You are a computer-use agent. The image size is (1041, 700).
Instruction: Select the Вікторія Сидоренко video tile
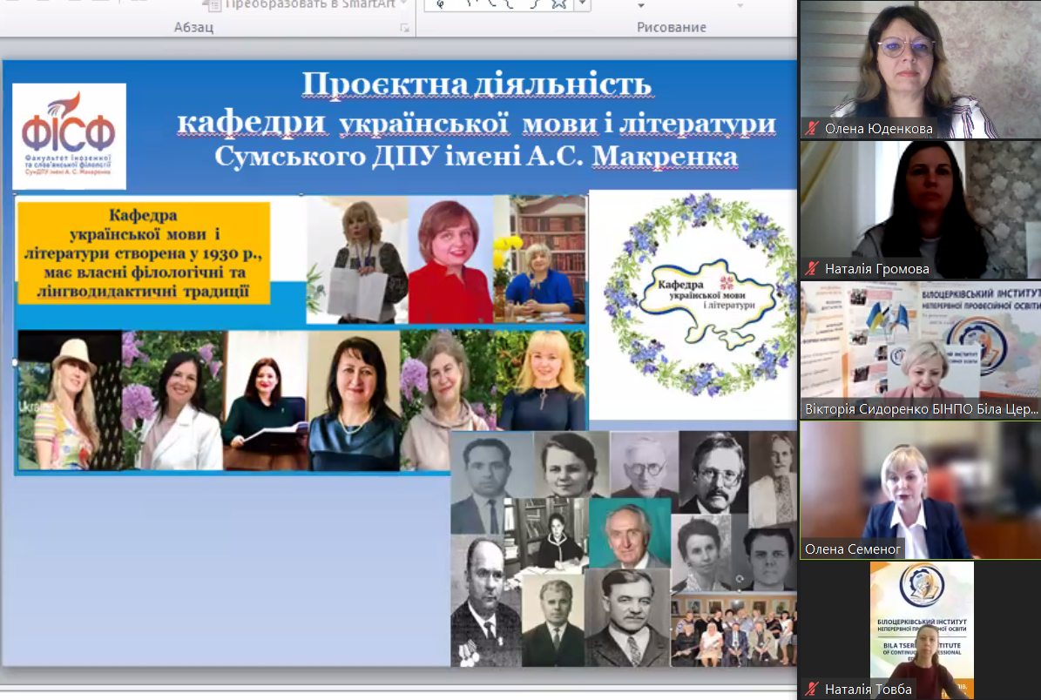(920, 350)
